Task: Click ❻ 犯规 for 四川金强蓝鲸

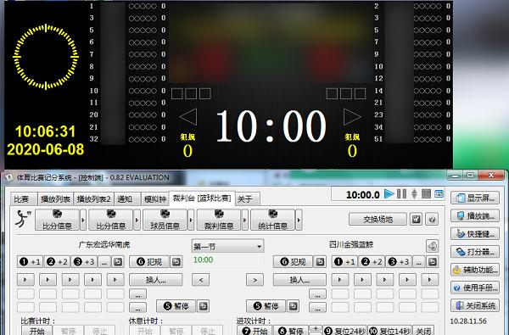Action: click(294, 261)
